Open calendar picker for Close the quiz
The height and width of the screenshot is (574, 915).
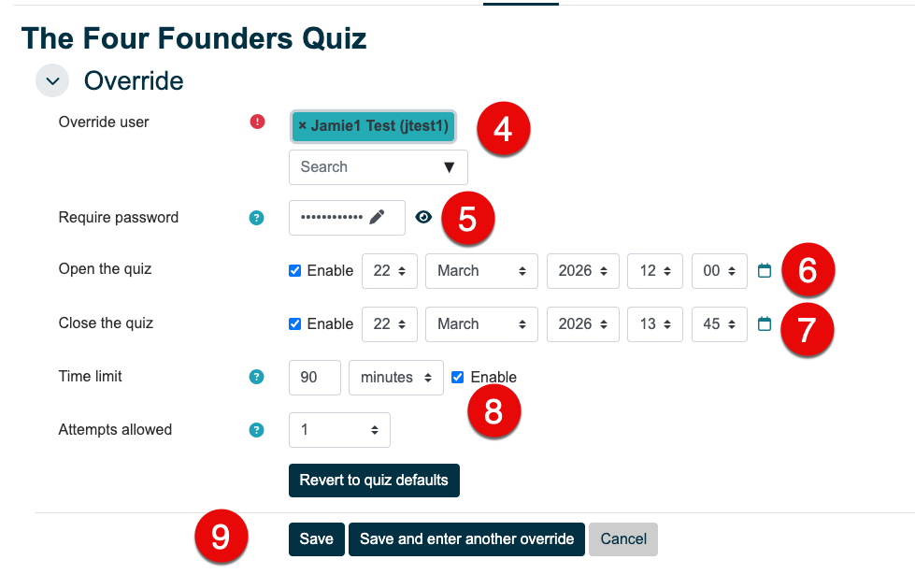(765, 323)
